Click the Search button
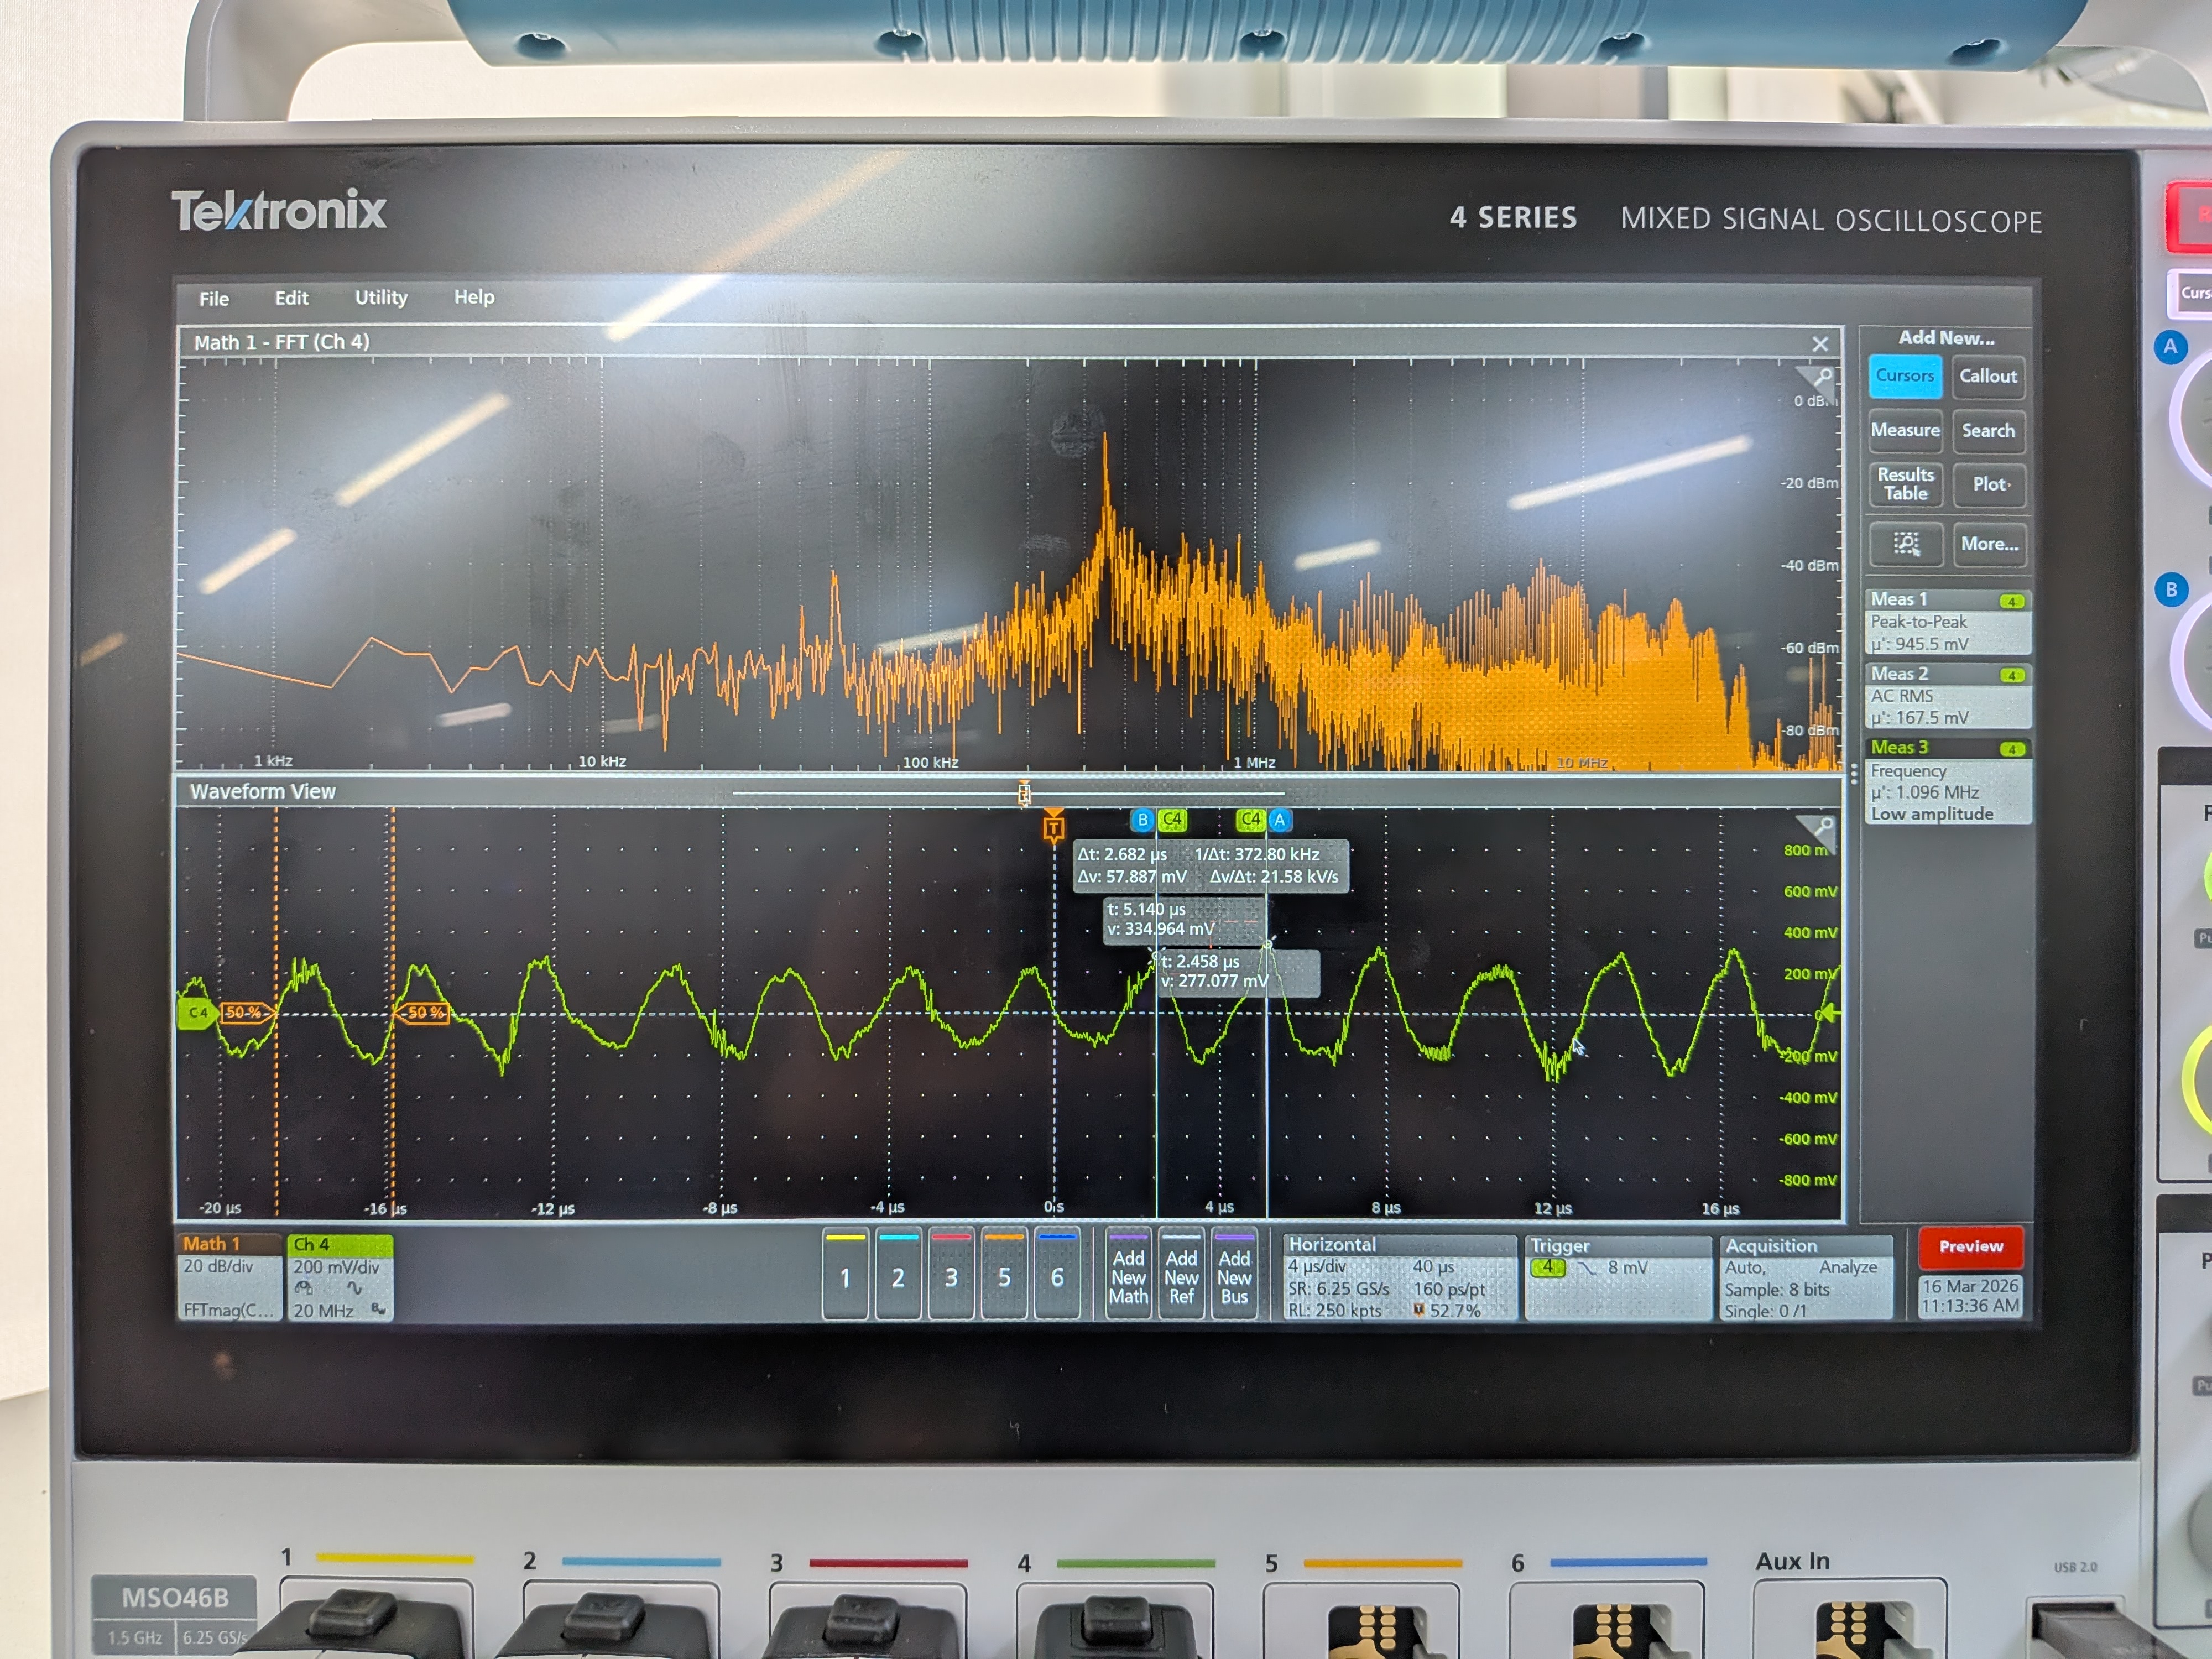 [x=1988, y=431]
